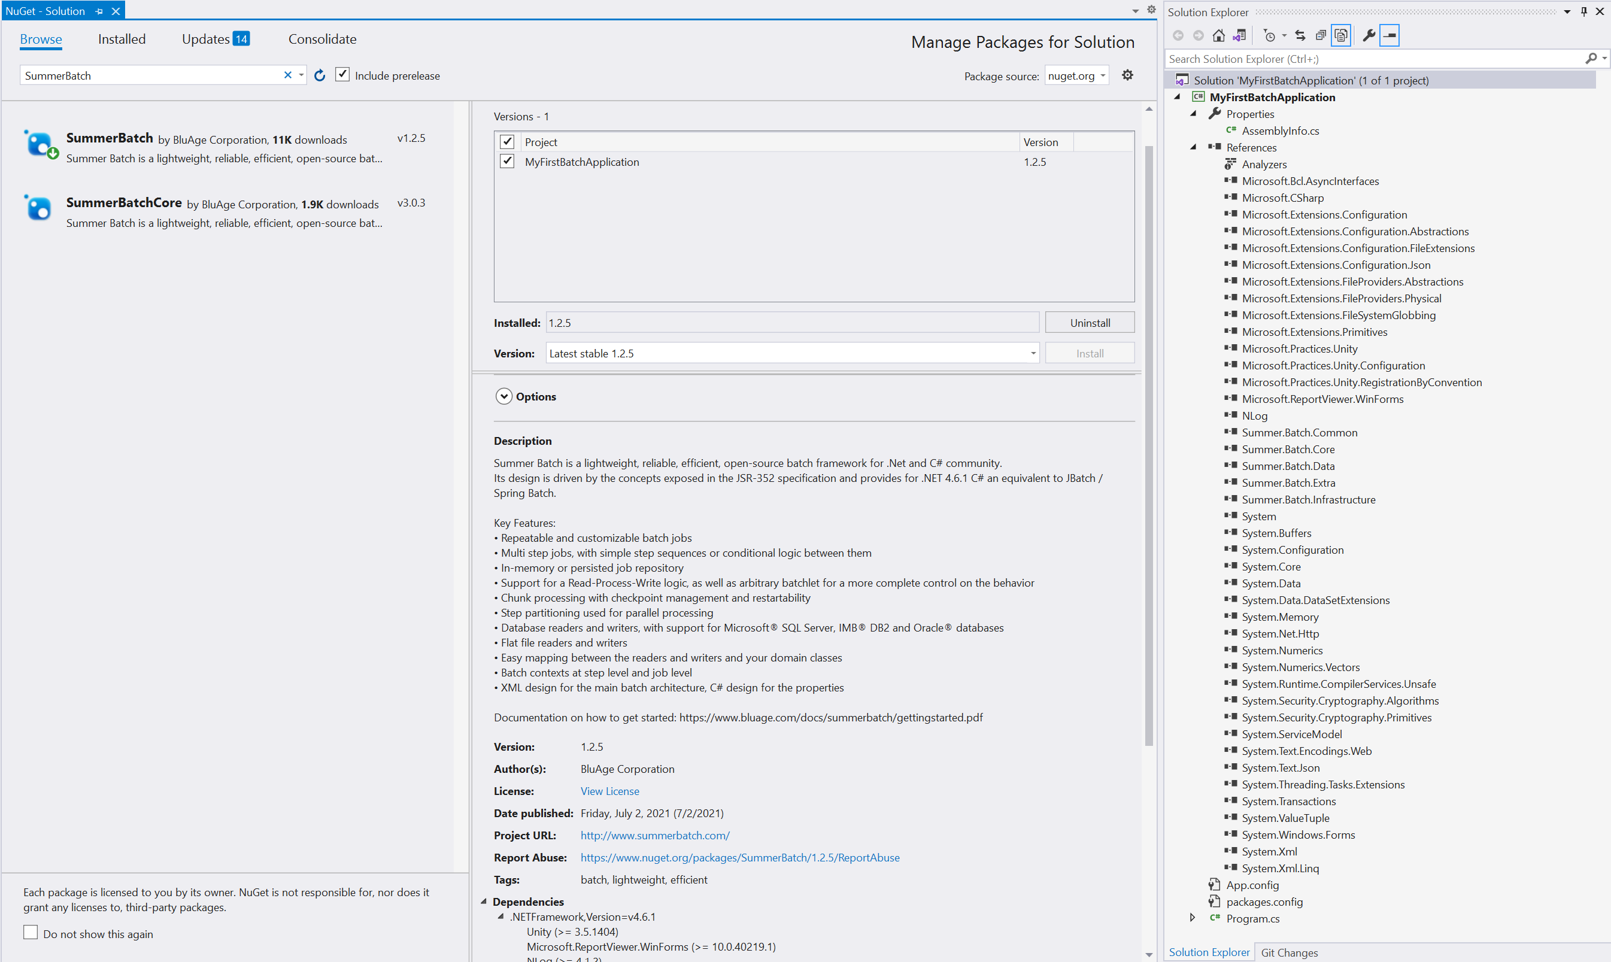Select the SummerBatch package icon

coord(40,144)
